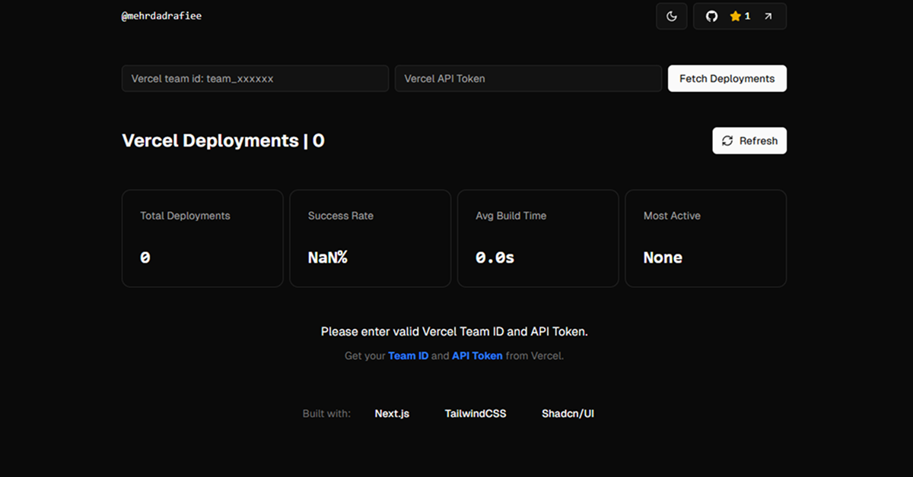Focus the Vercel API Token field
913x477 pixels.
coord(527,78)
